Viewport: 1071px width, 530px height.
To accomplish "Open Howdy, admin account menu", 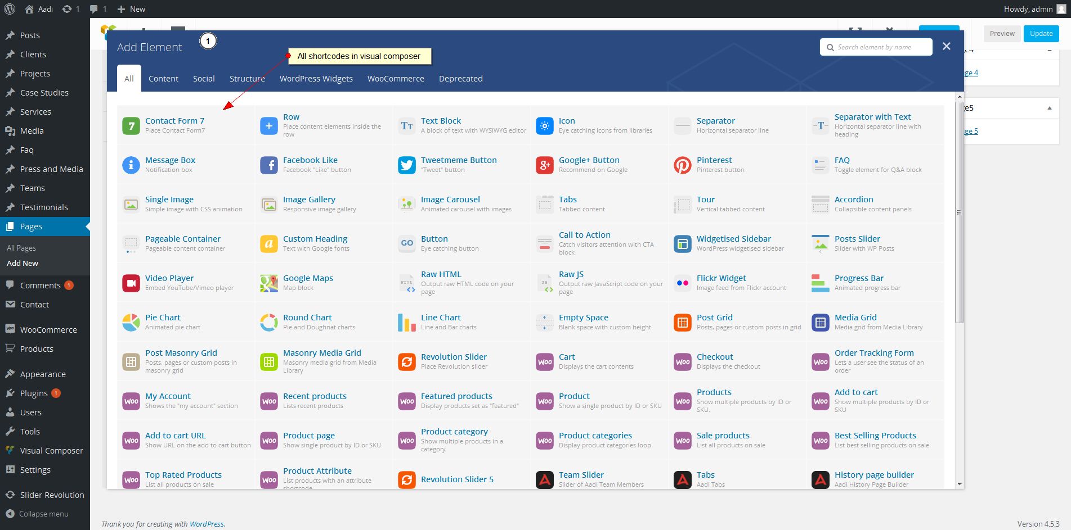I will coord(1034,9).
